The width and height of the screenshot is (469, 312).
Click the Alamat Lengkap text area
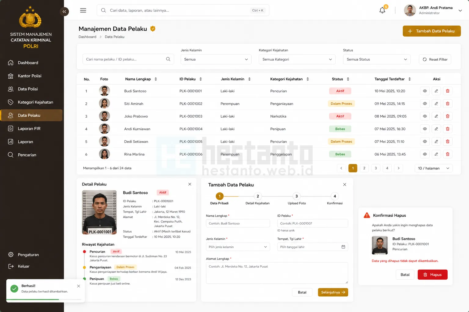(x=277, y=273)
